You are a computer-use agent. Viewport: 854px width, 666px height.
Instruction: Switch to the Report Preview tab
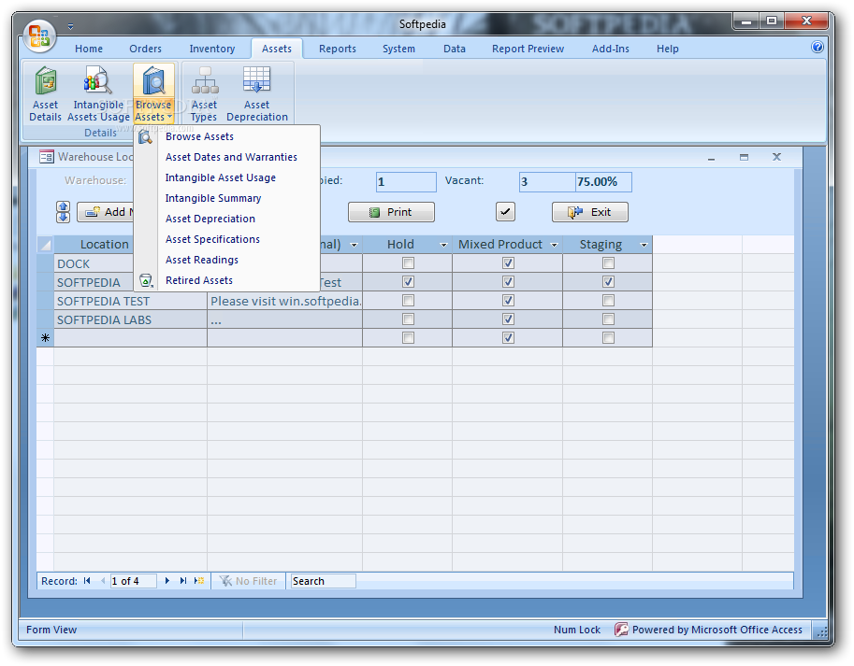528,49
